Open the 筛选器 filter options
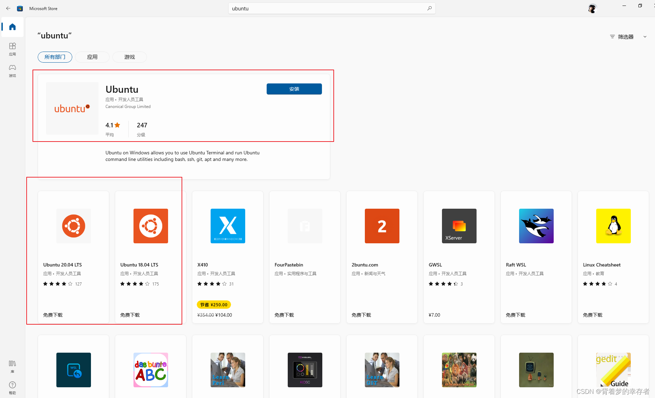Viewport: 655px width, 398px height. (x=622, y=37)
